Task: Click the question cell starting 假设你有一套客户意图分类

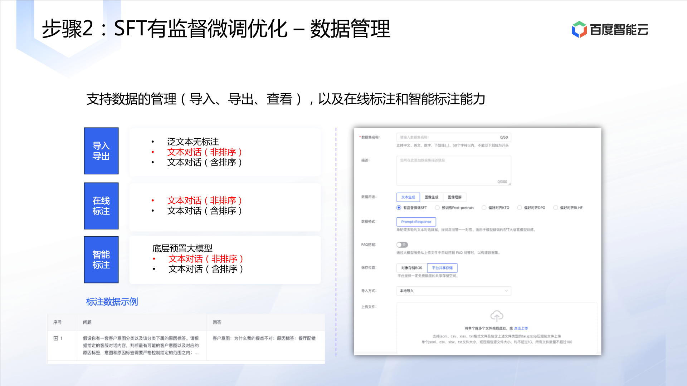Action: pos(141,346)
